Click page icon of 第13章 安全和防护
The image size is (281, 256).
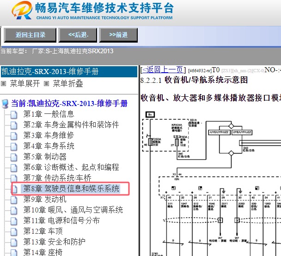click(x=14, y=243)
